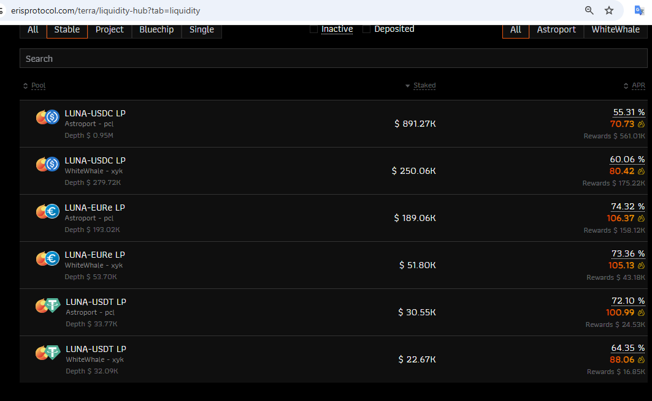Click the boost icon beside 70.73 APR

click(x=641, y=124)
